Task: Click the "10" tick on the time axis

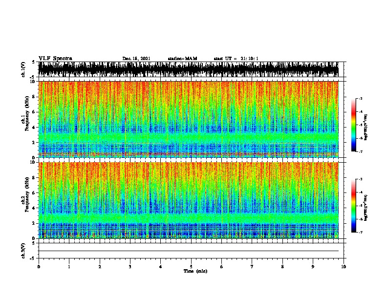Action: click(344, 267)
